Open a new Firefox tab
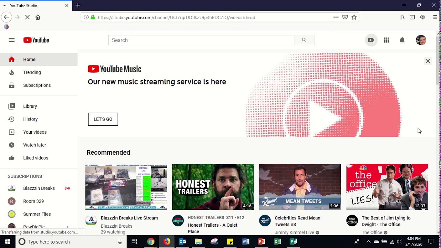Viewport: 441px width, 248px height. pyautogui.click(x=78, y=5)
